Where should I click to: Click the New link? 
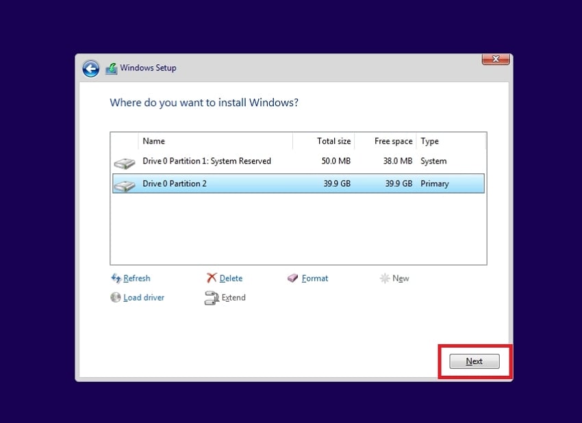point(401,279)
